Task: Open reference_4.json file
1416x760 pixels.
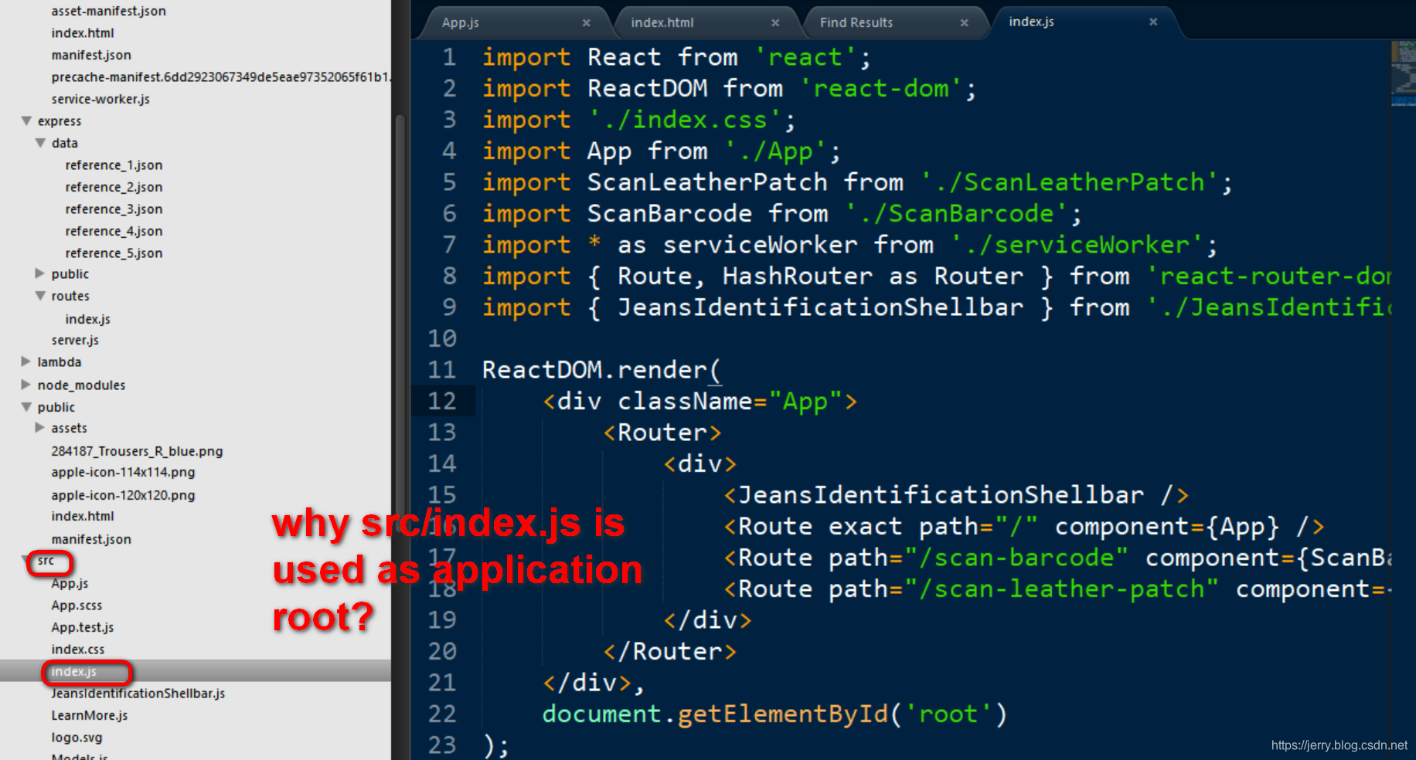Action: pyautogui.click(x=114, y=231)
